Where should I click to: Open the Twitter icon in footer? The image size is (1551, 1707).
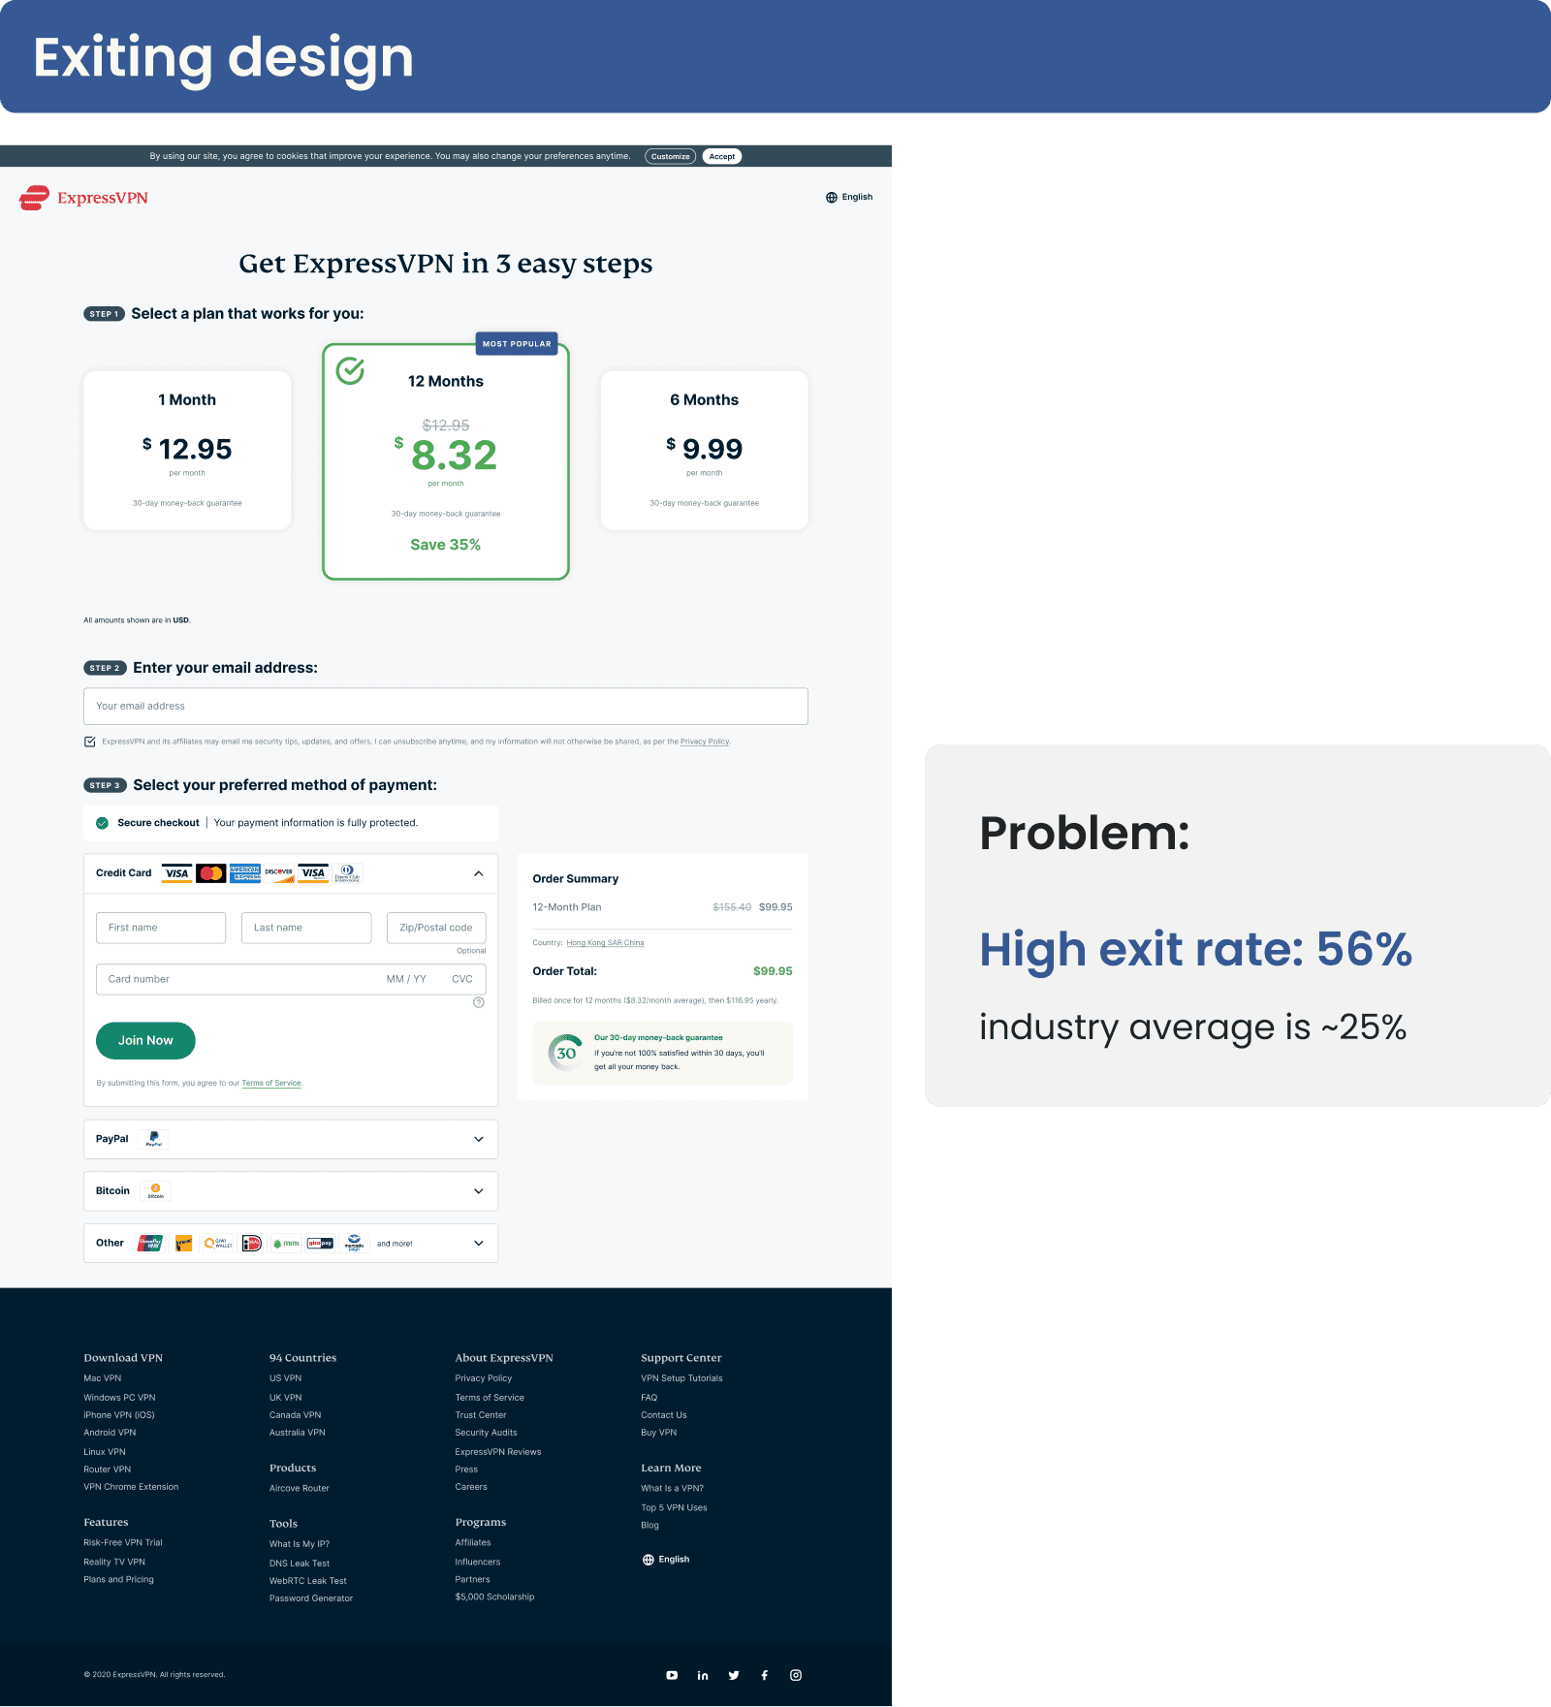pyautogui.click(x=734, y=1675)
